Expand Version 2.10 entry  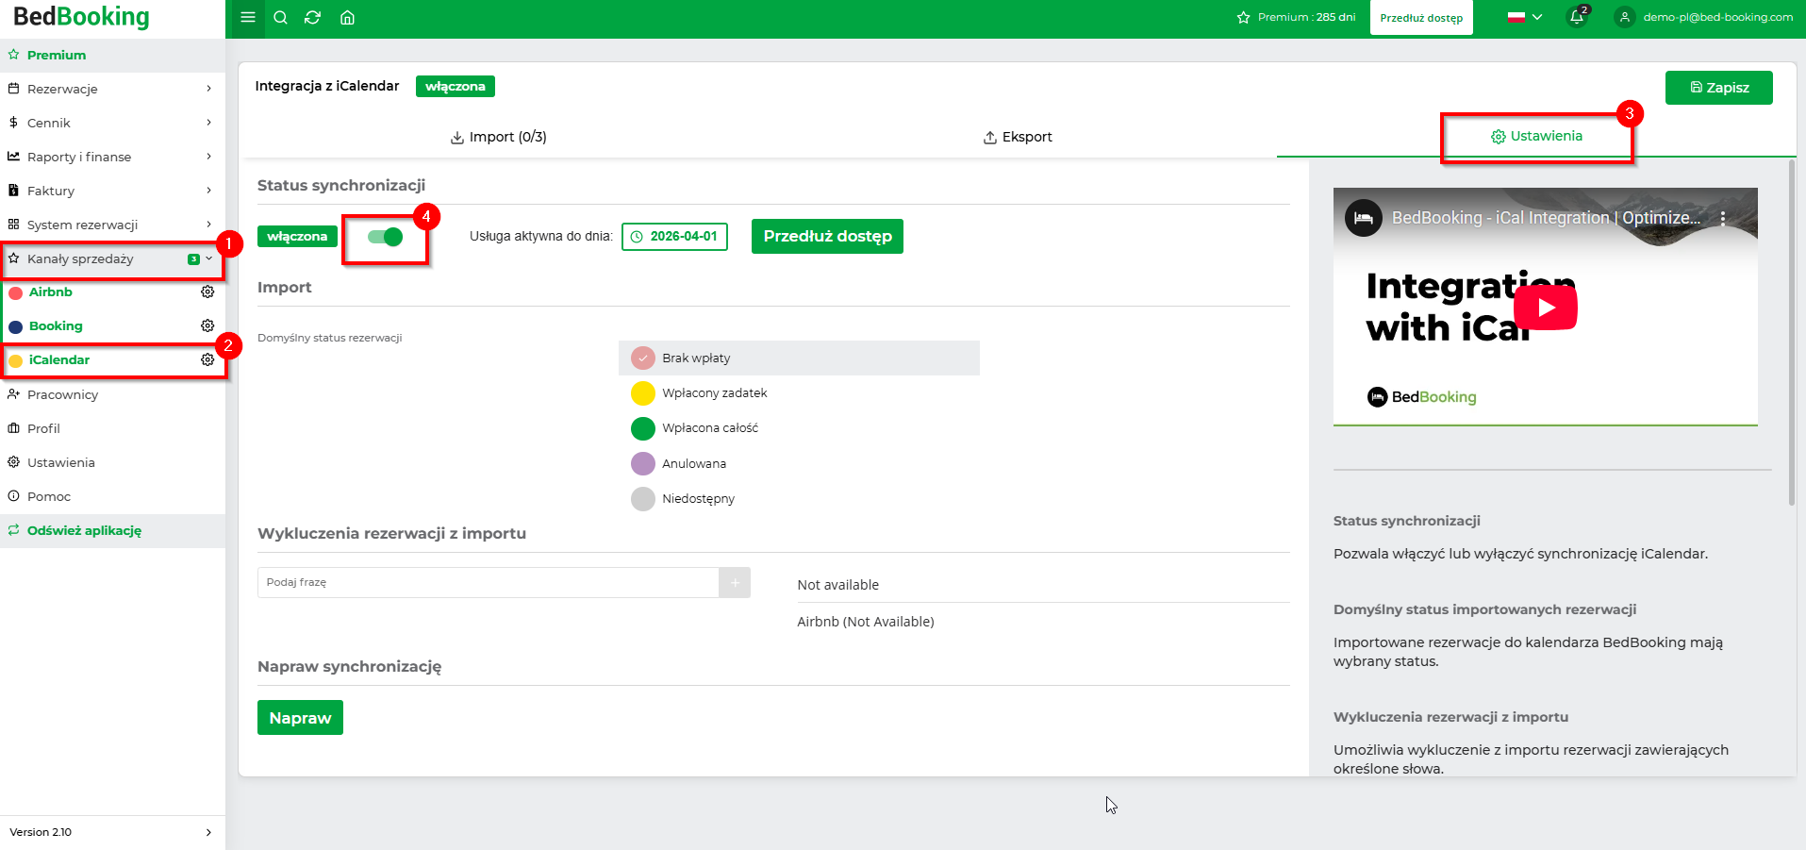[x=112, y=832]
